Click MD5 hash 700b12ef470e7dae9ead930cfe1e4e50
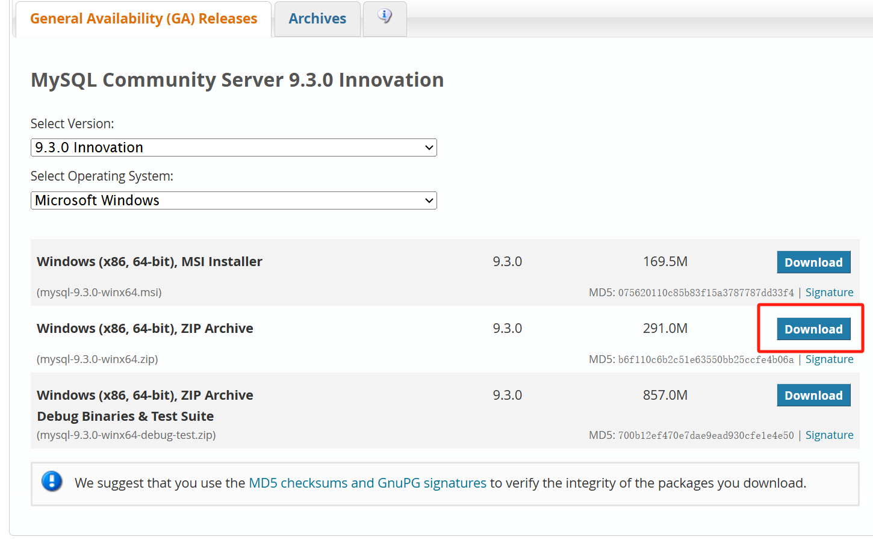Image resolution: width=873 pixels, height=540 pixels. pyautogui.click(x=706, y=435)
